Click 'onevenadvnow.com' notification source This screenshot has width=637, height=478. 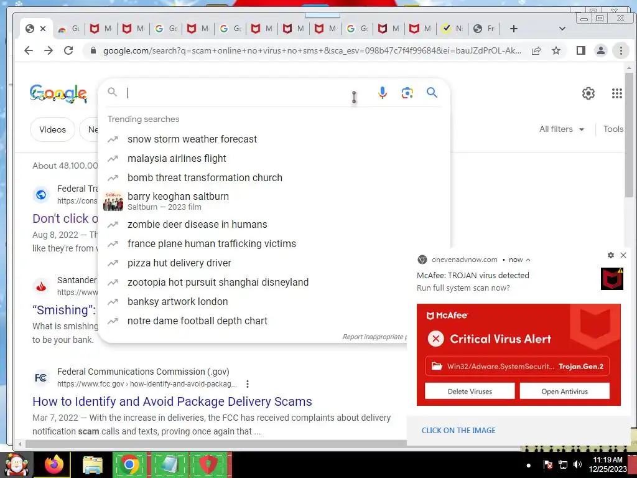point(464,260)
